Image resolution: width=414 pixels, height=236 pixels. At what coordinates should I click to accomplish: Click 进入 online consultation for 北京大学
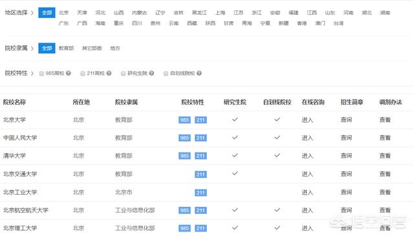coord(307,120)
